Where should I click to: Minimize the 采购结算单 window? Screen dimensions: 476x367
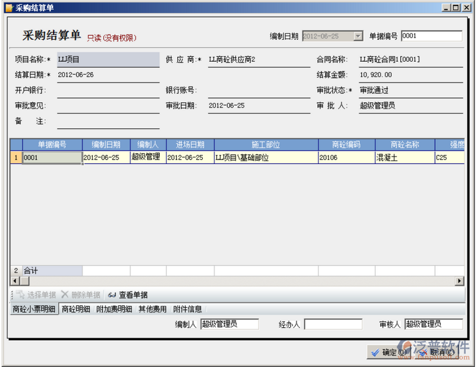click(445, 8)
